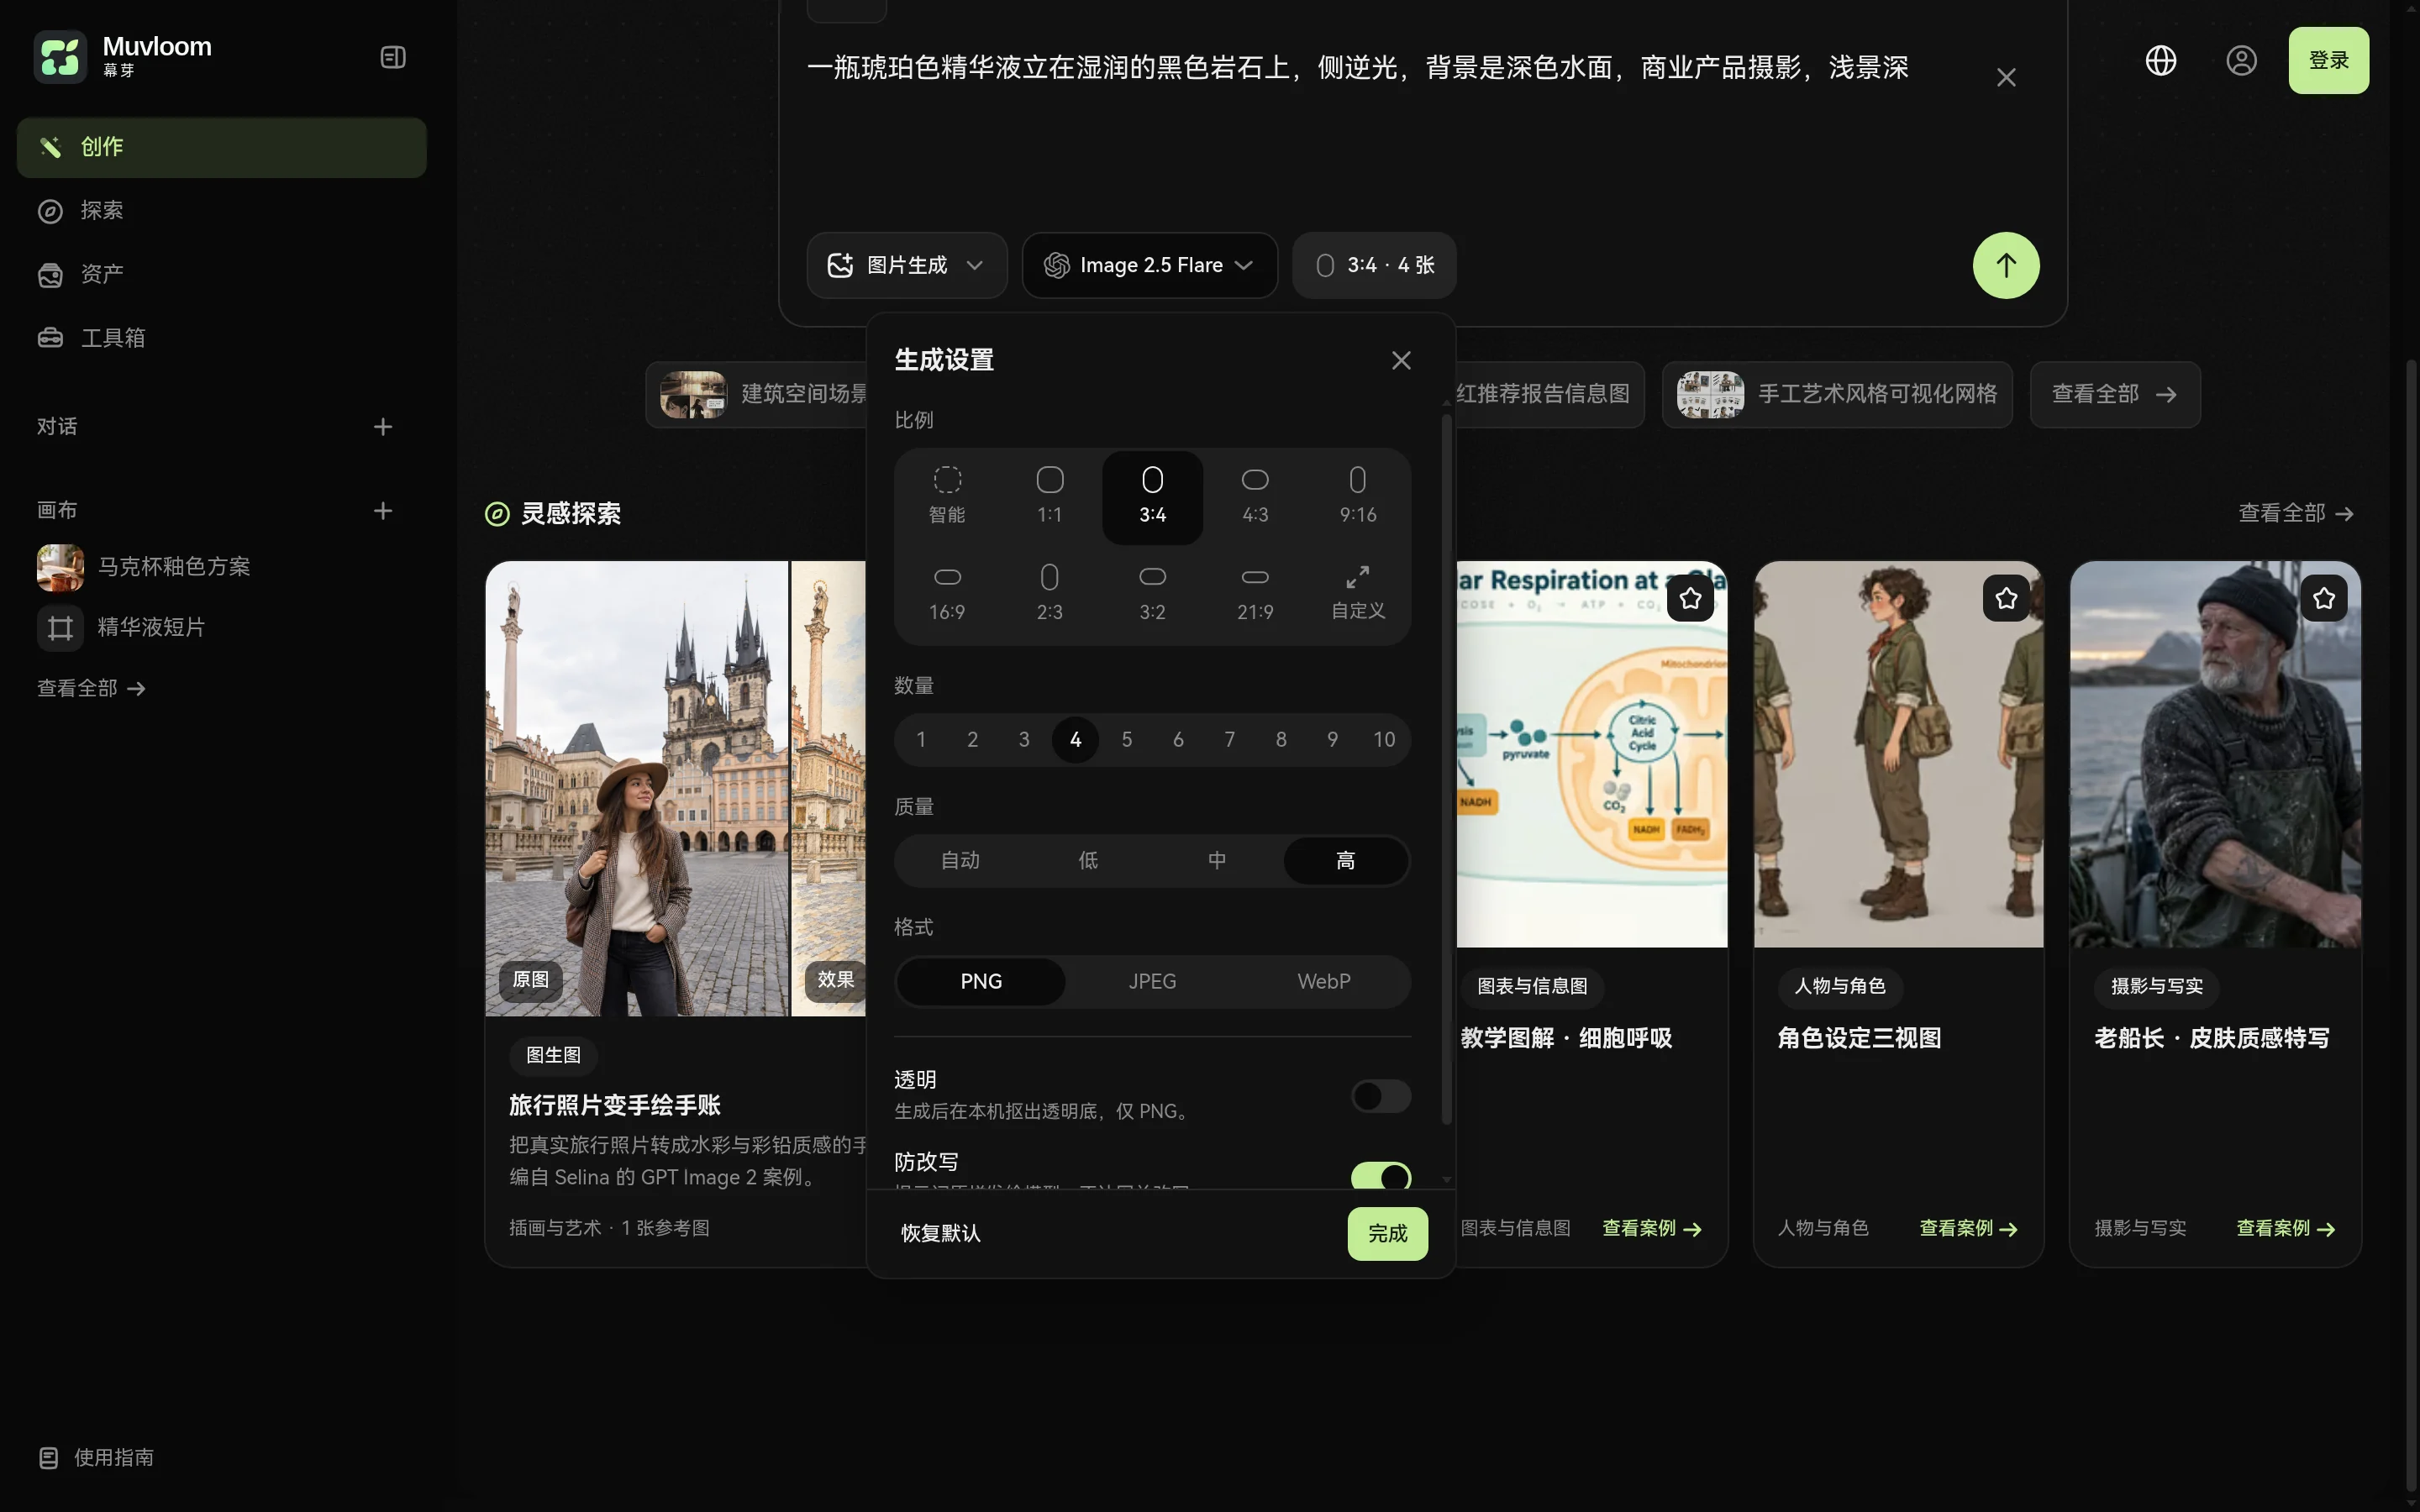Set quality to 中

(x=1217, y=860)
